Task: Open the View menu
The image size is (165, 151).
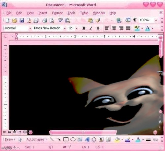Action: tap(30, 13)
